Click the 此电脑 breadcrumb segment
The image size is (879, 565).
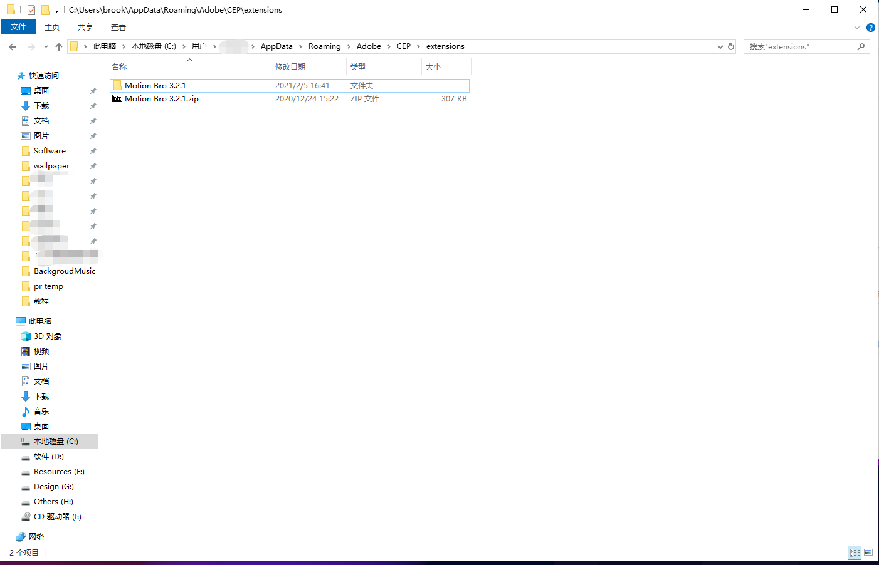(x=105, y=46)
